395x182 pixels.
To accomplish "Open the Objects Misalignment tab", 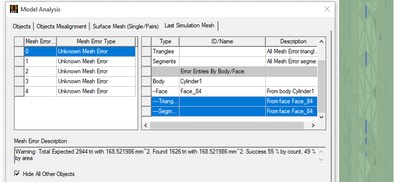I will pyautogui.click(x=61, y=26).
